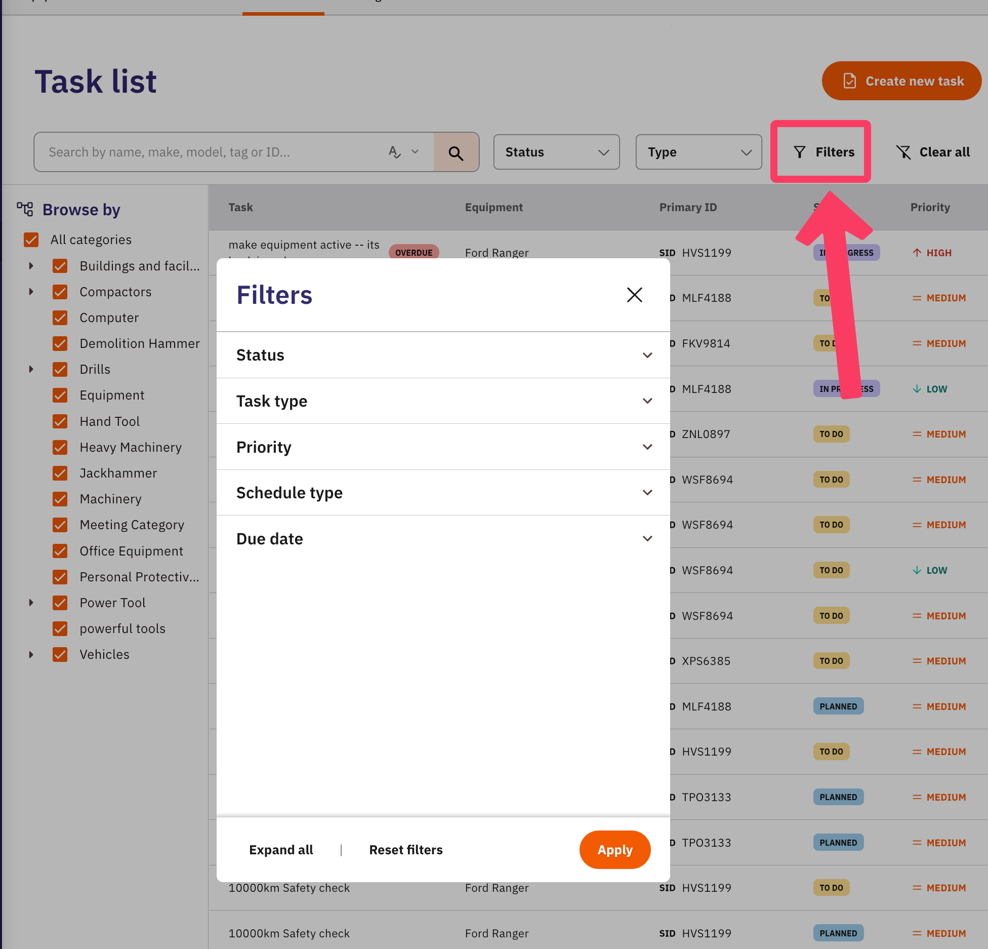The image size is (988, 949).
Task: Uncheck the Power Tool checkbox
Action: [60, 603]
